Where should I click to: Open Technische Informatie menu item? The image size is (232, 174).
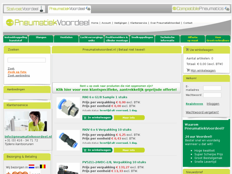click(x=167, y=39)
